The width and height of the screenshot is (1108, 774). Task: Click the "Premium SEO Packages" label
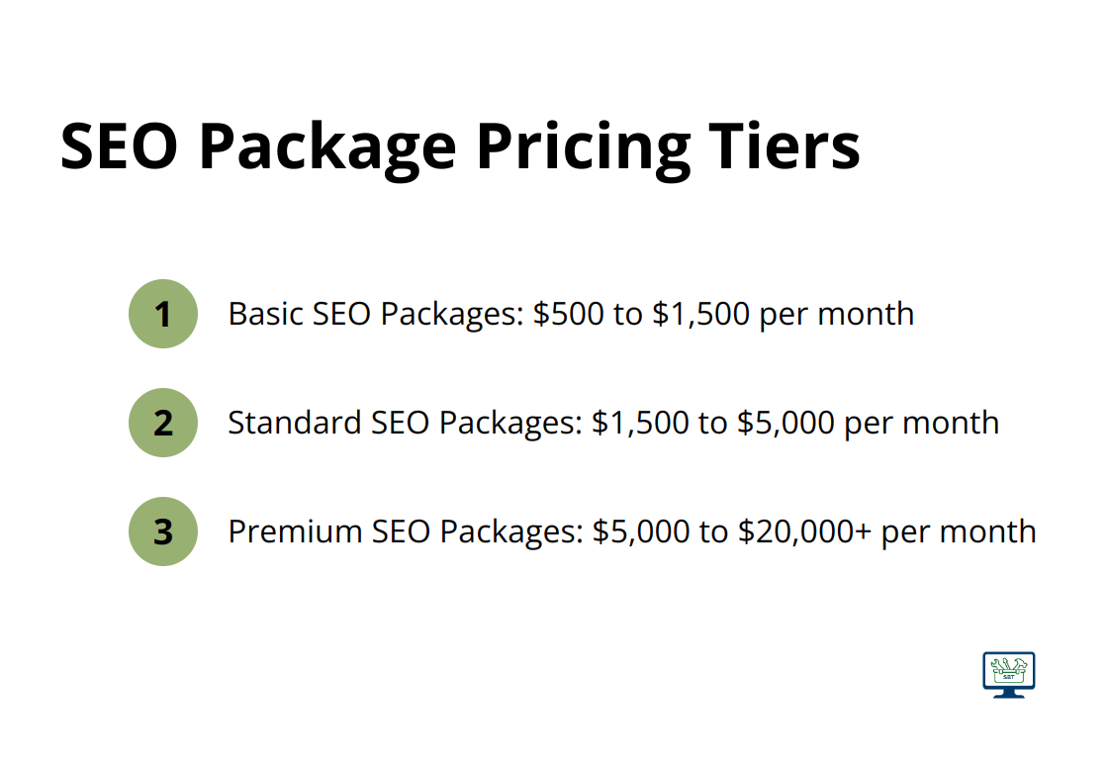405,532
